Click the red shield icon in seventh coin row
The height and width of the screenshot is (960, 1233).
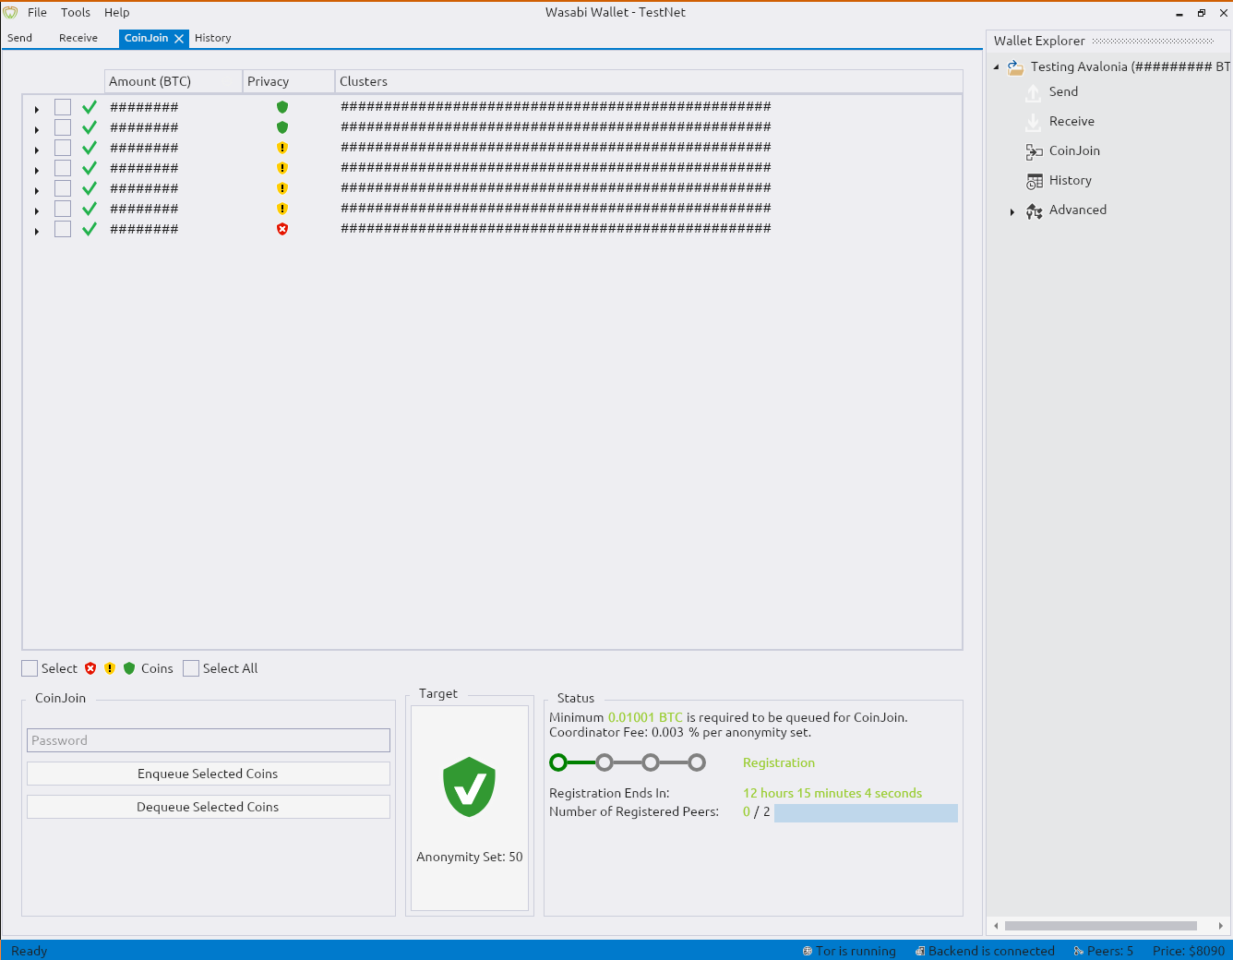pyautogui.click(x=282, y=229)
